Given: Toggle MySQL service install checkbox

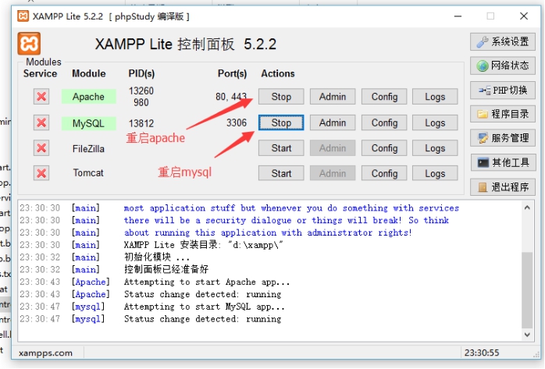Looking at the screenshot, I should [x=41, y=122].
